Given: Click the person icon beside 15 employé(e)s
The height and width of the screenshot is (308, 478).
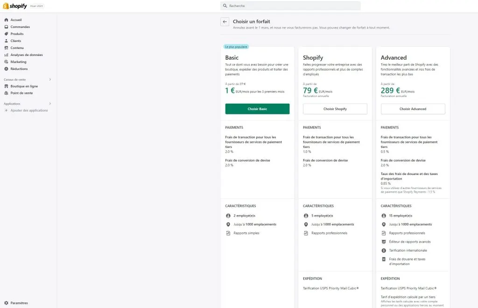Looking at the screenshot, I should (x=384, y=216).
